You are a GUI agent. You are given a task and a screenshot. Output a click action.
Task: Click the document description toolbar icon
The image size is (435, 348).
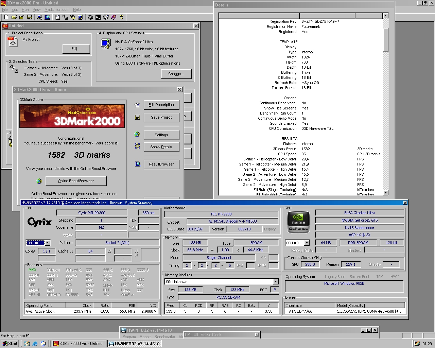(x=57, y=17)
